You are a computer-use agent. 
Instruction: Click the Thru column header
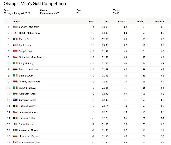(x=106, y=21)
